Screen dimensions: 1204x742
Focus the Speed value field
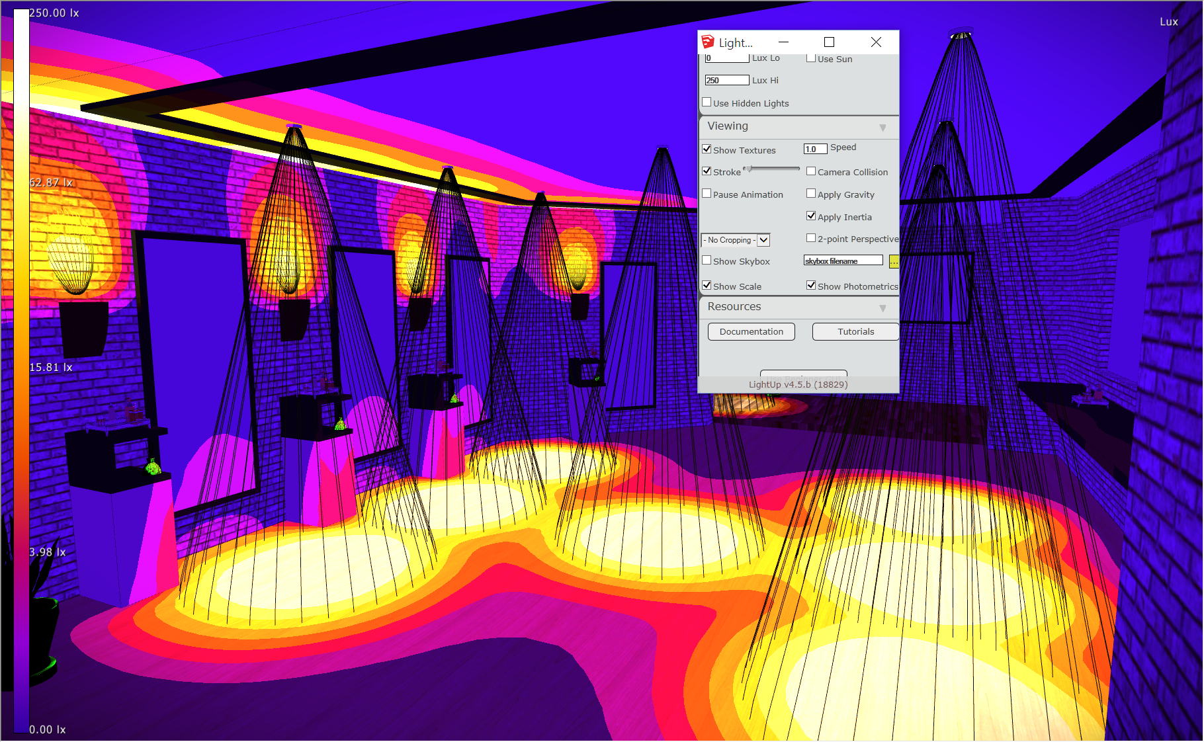(815, 149)
